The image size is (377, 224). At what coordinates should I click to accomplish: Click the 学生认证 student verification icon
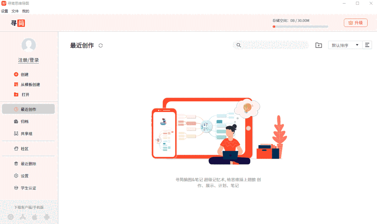point(16,188)
